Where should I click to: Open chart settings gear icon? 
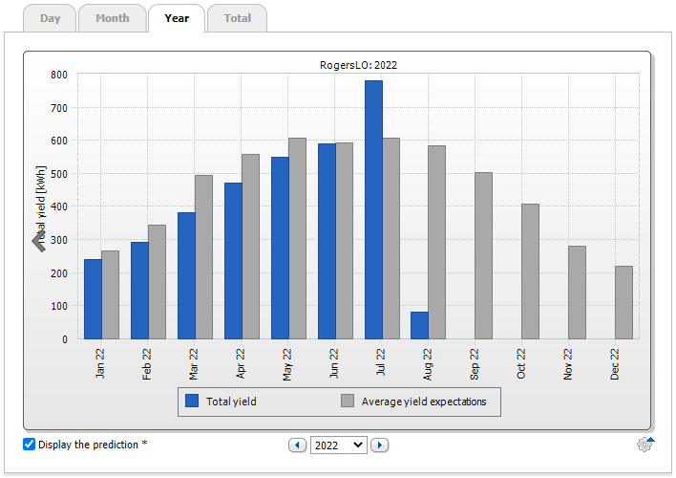(644, 444)
